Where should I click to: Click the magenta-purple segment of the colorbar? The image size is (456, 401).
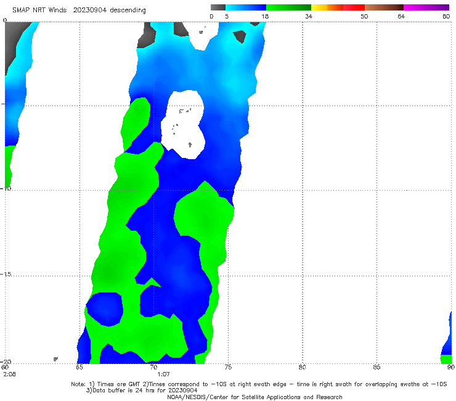coord(426,7)
